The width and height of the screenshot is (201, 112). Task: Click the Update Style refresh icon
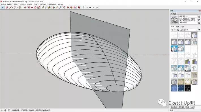coord(199,23)
